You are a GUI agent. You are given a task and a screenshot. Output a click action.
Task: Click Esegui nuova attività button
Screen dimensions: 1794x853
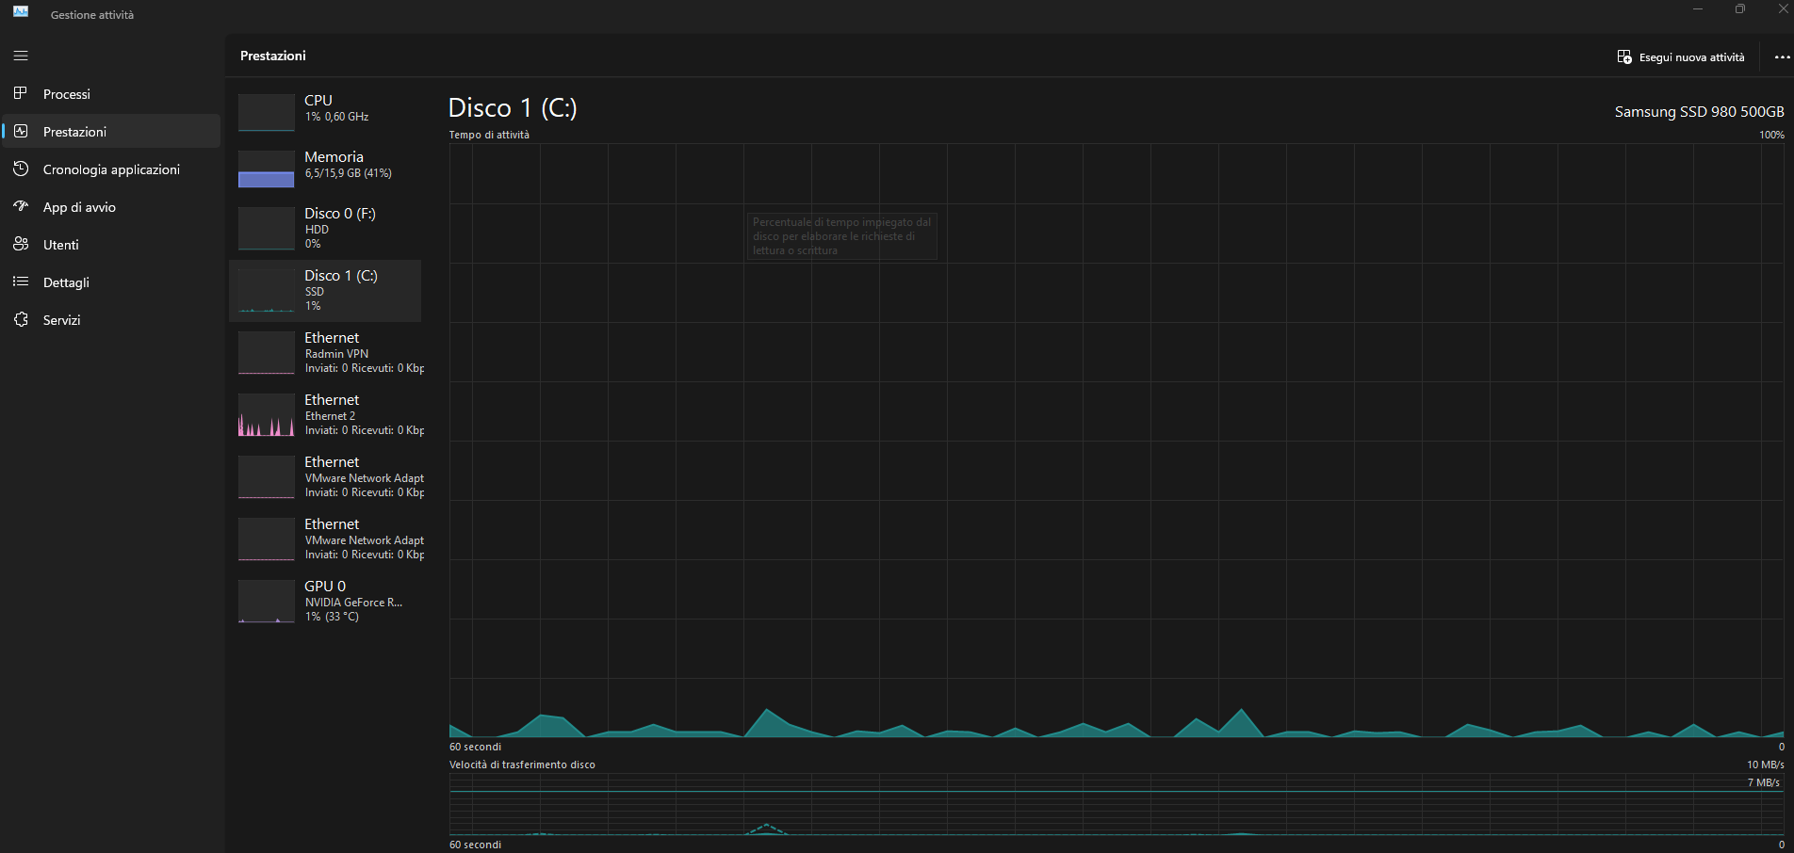click(x=1681, y=57)
